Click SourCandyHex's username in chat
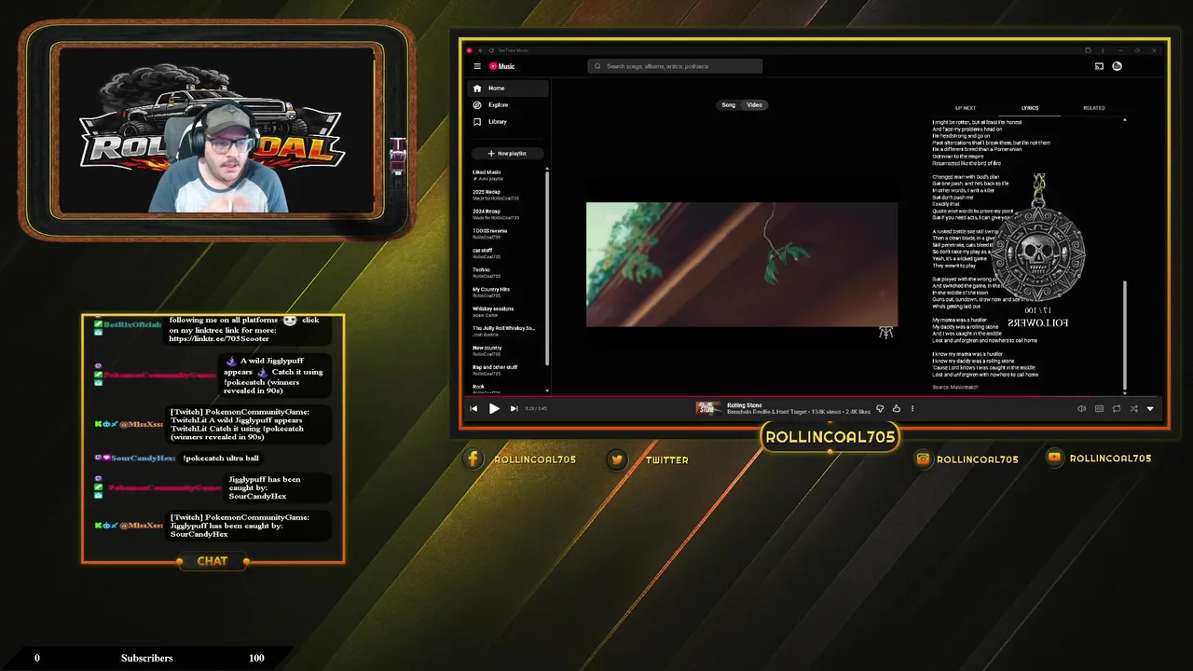Viewport: 1193px width, 671px height. [143, 459]
